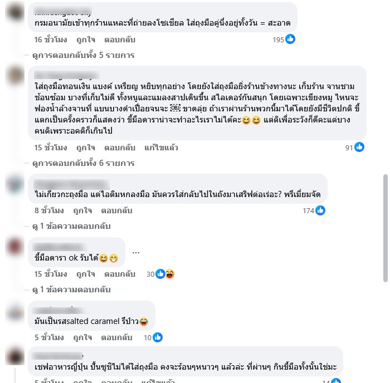
Task: Reply to the 8 ชั่วโมง comment via ตอบกลับ
Action: click(116, 210)
